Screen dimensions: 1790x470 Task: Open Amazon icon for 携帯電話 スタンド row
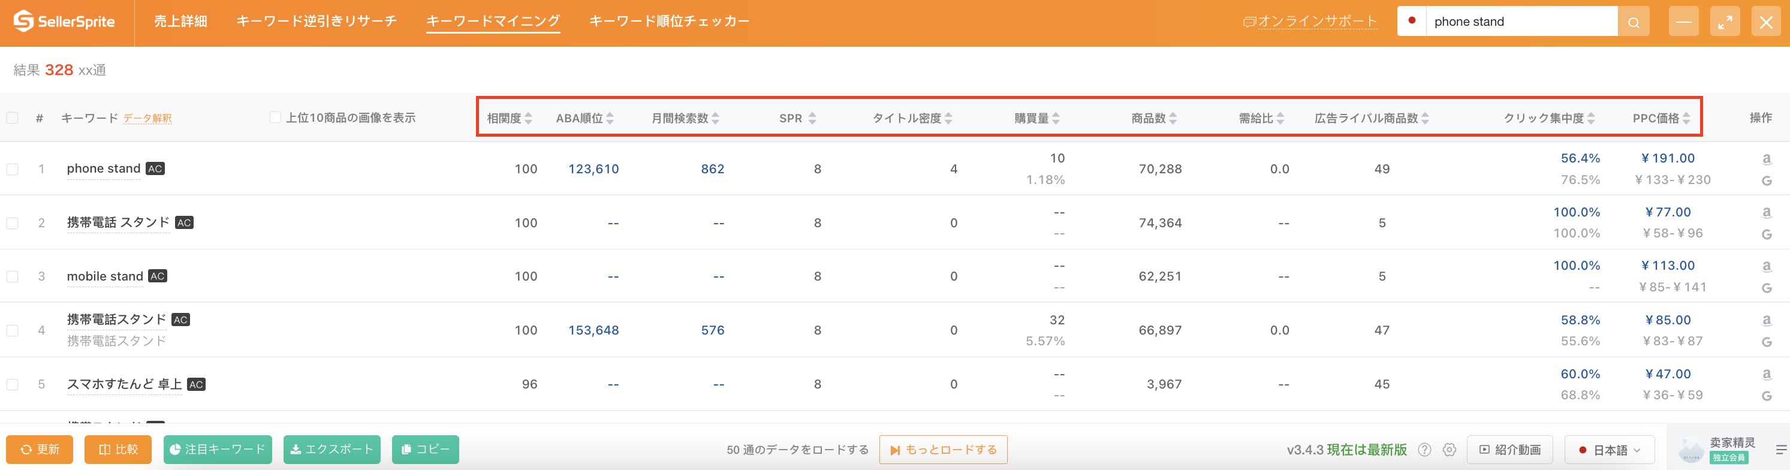point(1767,213)
